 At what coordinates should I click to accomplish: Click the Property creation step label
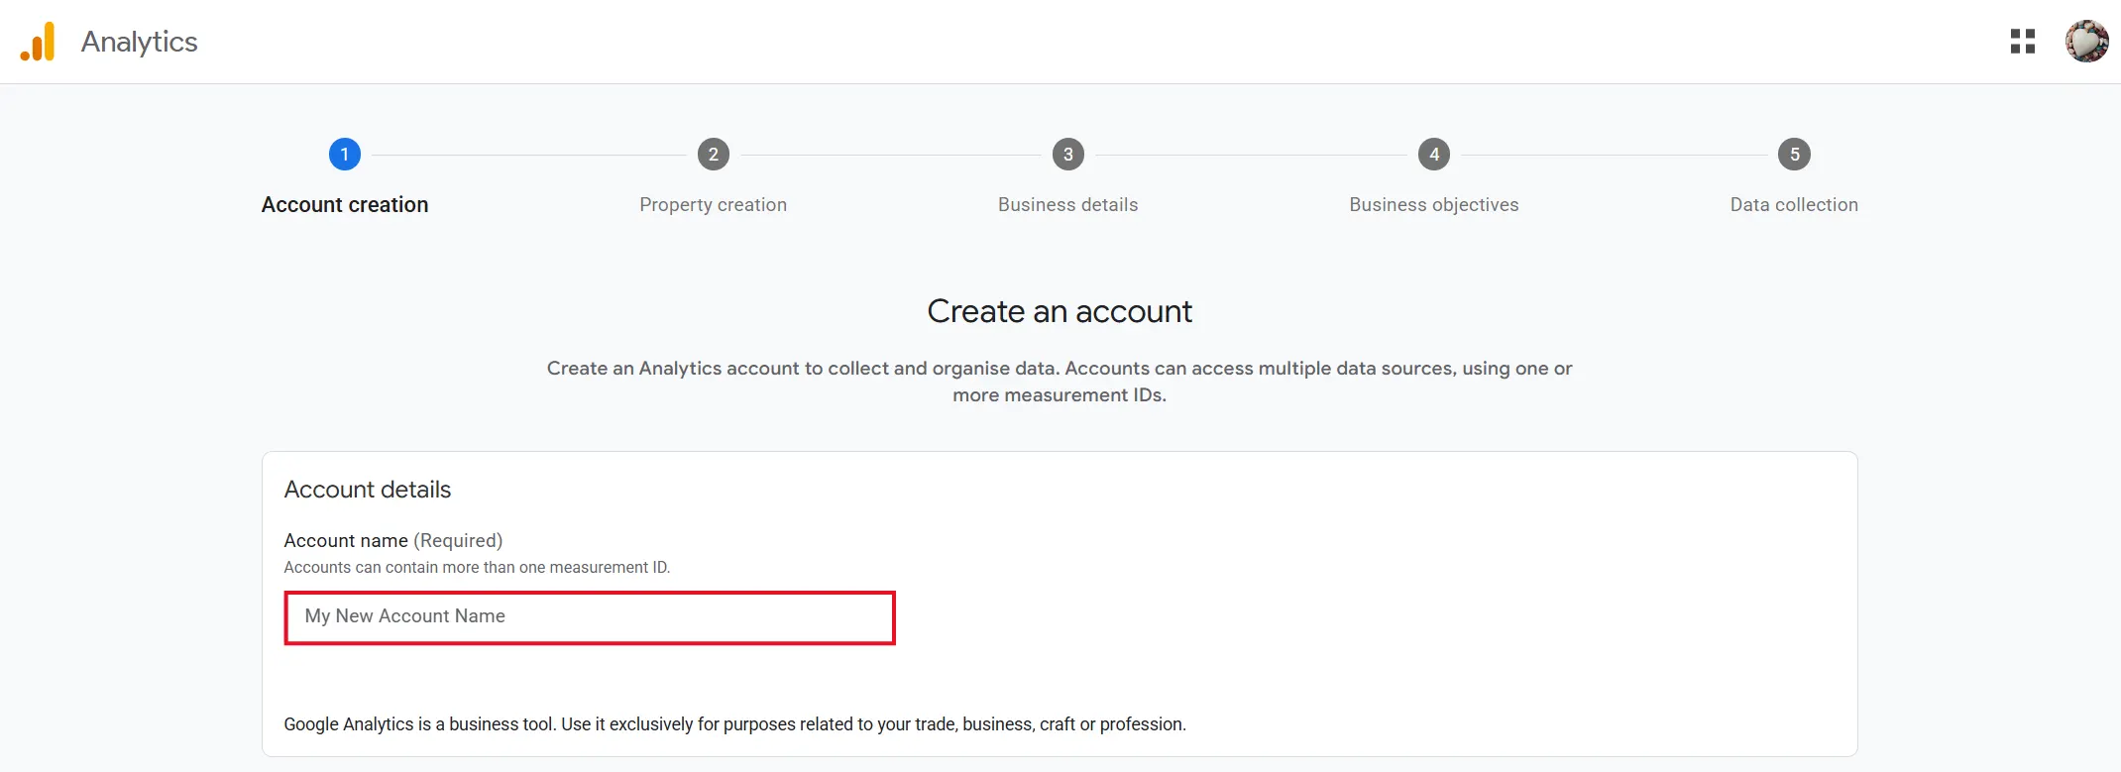point(714,205)
